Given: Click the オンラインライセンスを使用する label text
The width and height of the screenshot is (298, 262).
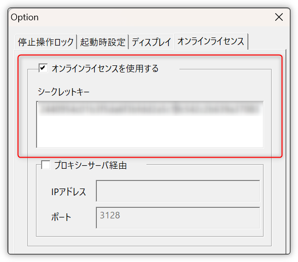Looking at the screenshot, I should coord(105,68).
